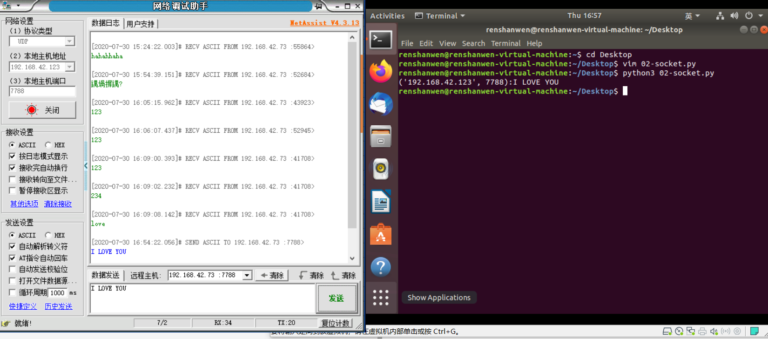Click the NetAssist app icon in title bar
768x339 pixels.
tap(7, 6)
